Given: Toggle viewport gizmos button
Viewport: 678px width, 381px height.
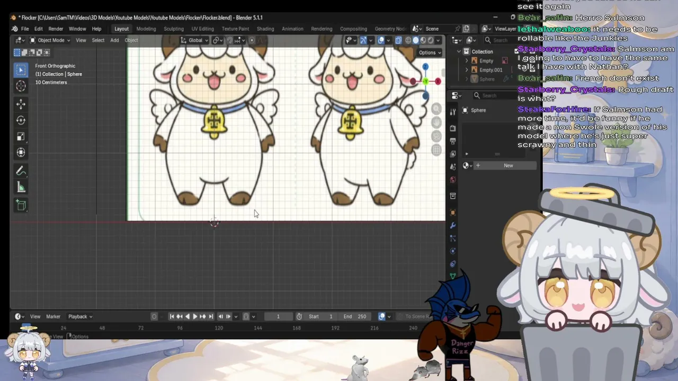Looking at the screenshot, I should tap(363, 40).
